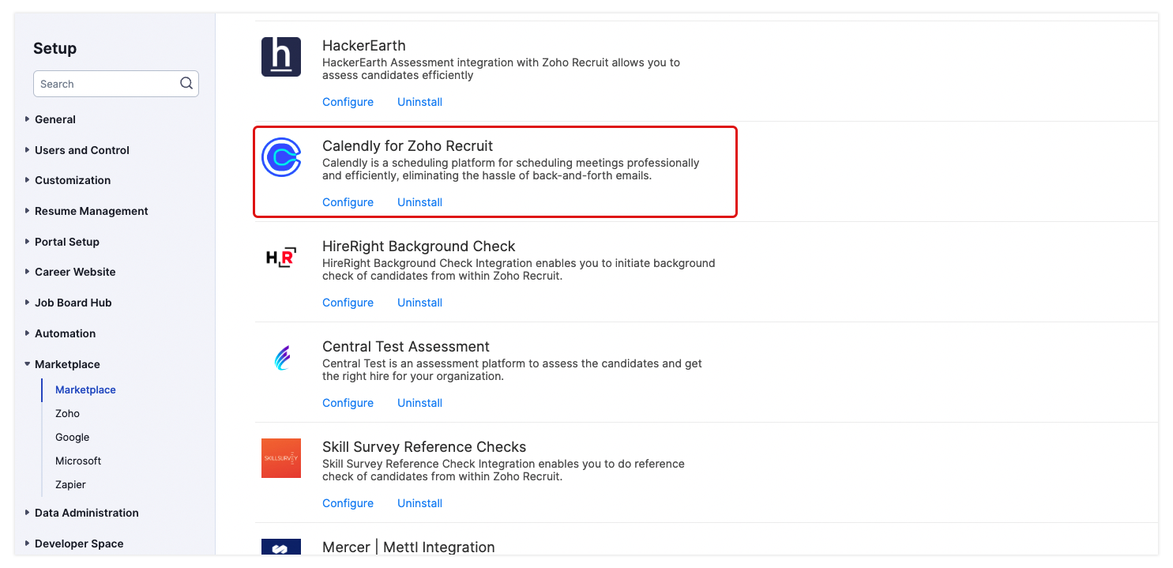Click the Skill Survey orange logo

pyautogui.click(x=281, y=458)
